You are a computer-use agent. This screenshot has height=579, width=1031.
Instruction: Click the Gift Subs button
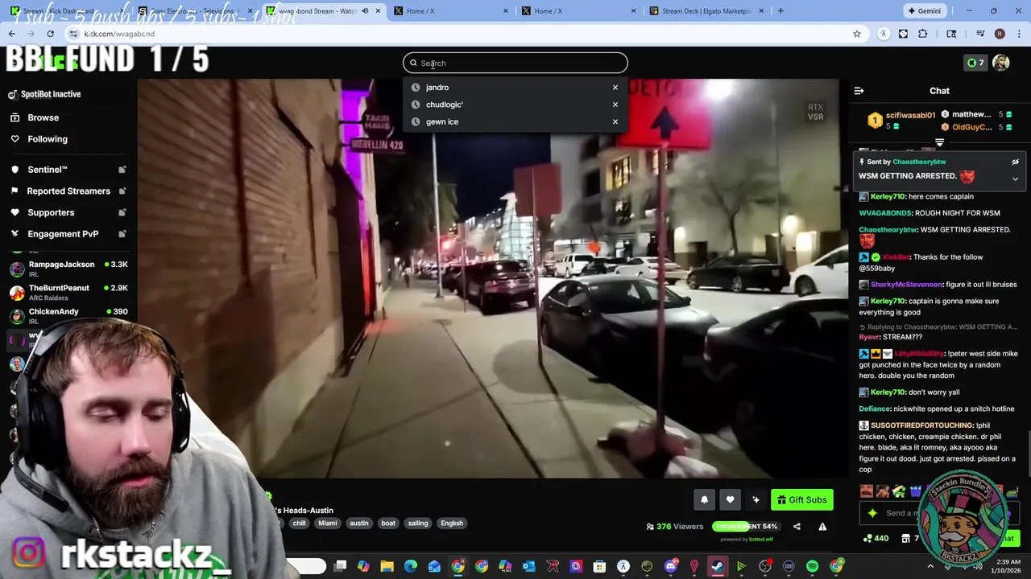click(801, 499)
